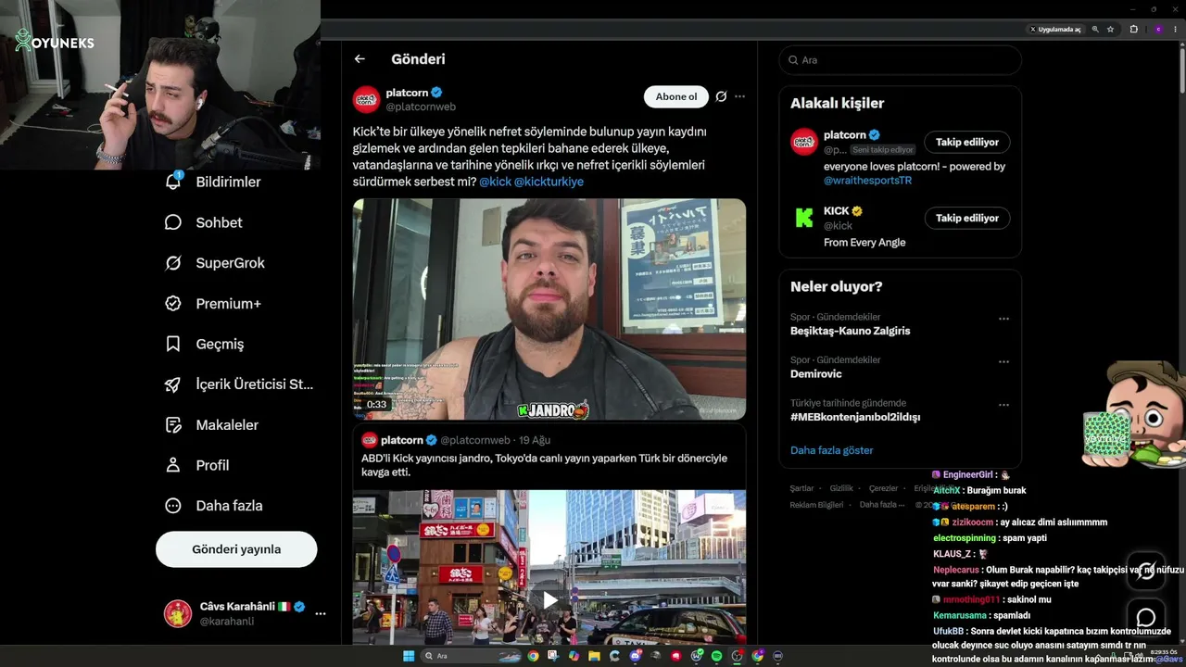Open the browser three-dot menu
The image size is (1186, 667).
pos(1177,30)
